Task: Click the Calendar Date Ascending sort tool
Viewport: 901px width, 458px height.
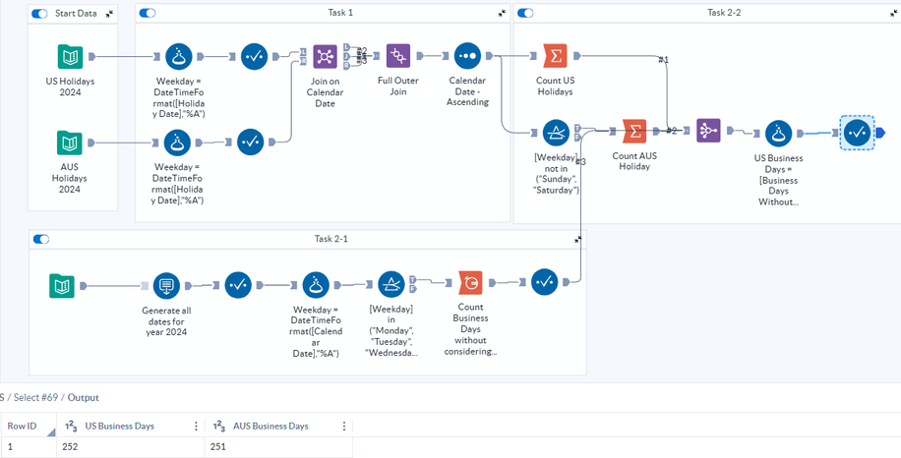Action: tap(467, 56)
